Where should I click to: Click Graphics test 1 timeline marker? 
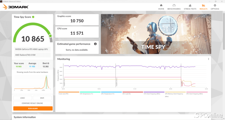(64, 82)
